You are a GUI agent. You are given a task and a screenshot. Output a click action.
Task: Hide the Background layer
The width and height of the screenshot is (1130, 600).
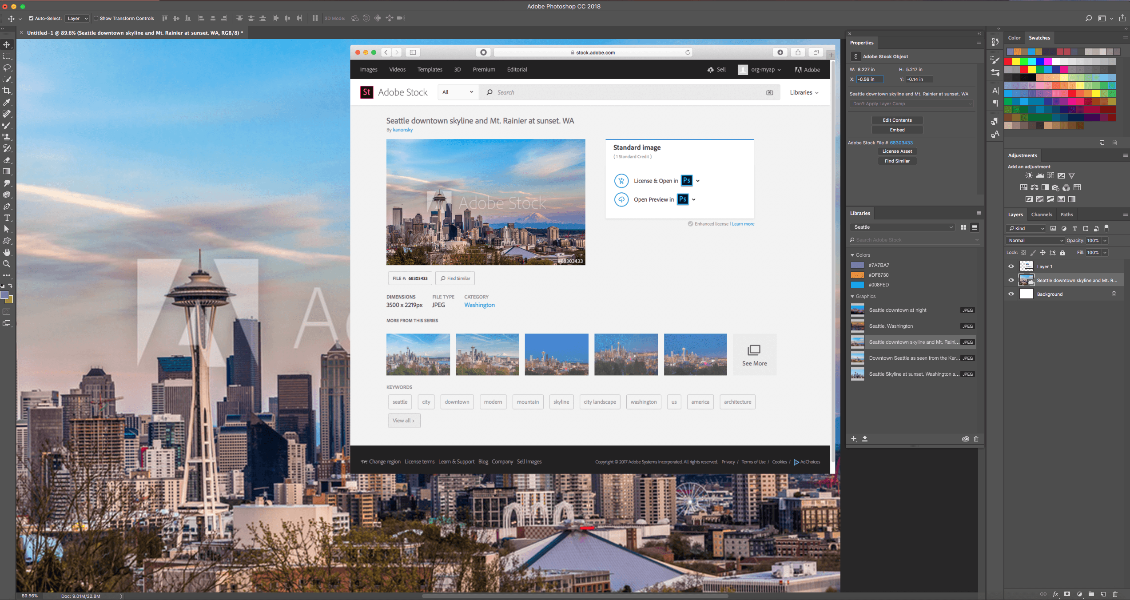coord(1011,294)
